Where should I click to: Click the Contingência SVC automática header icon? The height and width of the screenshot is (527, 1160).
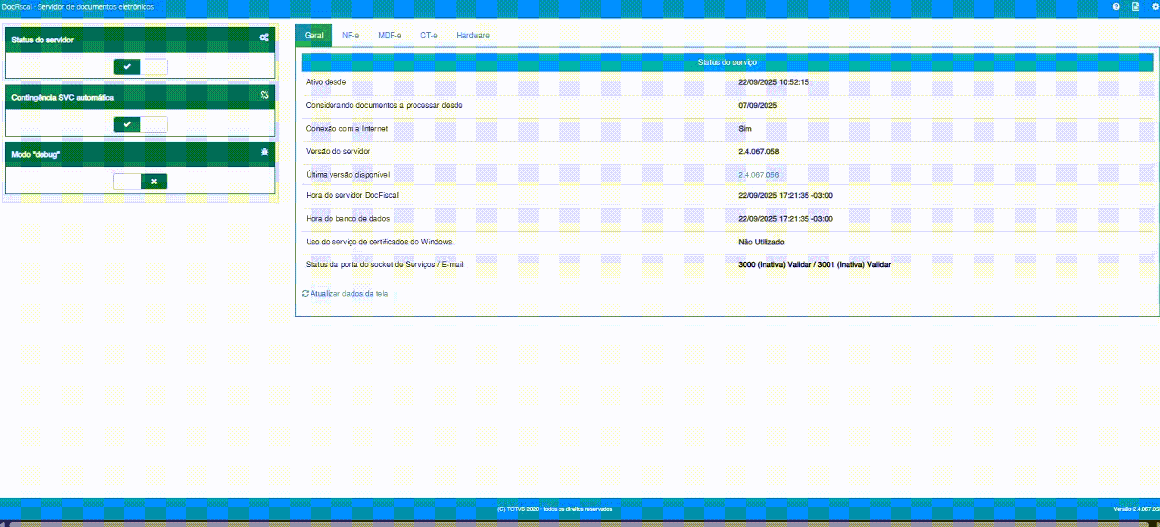[264, 95]
